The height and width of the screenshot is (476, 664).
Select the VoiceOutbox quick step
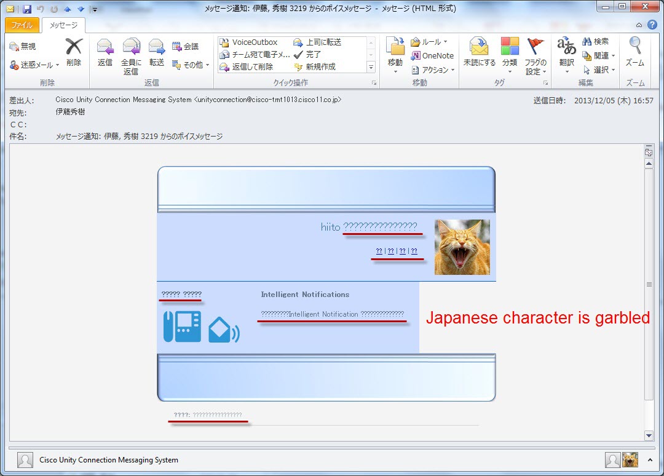coord(249,42)
